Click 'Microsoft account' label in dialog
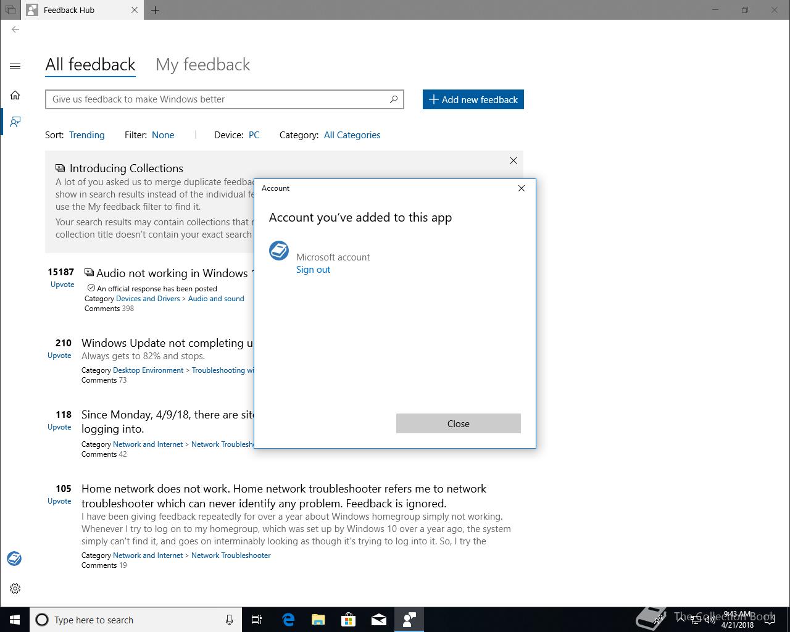790x632 pixels. [333, 257]
